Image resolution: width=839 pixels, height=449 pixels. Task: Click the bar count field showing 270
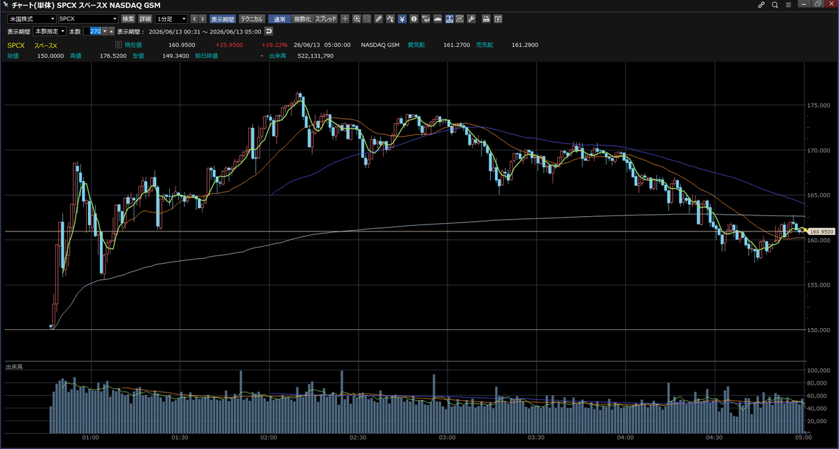(92, 31)
